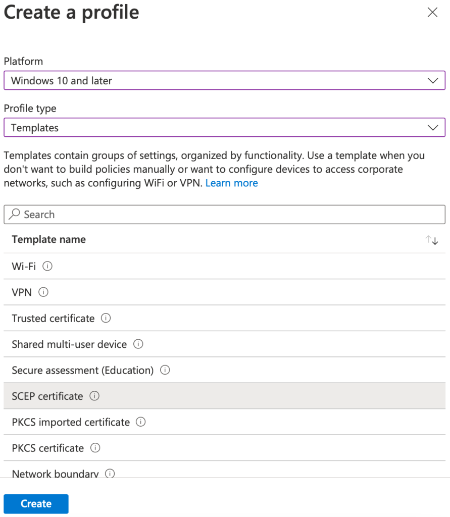Click the Network boundary info icon
Image resolution: width=450 pixels, height=517 pixels.
pyautogui.click(x=110, y=474)
